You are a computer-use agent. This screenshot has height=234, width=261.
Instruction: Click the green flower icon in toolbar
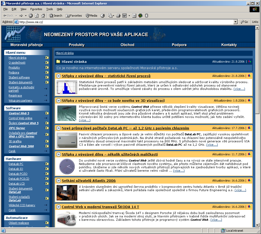point(140,16)
